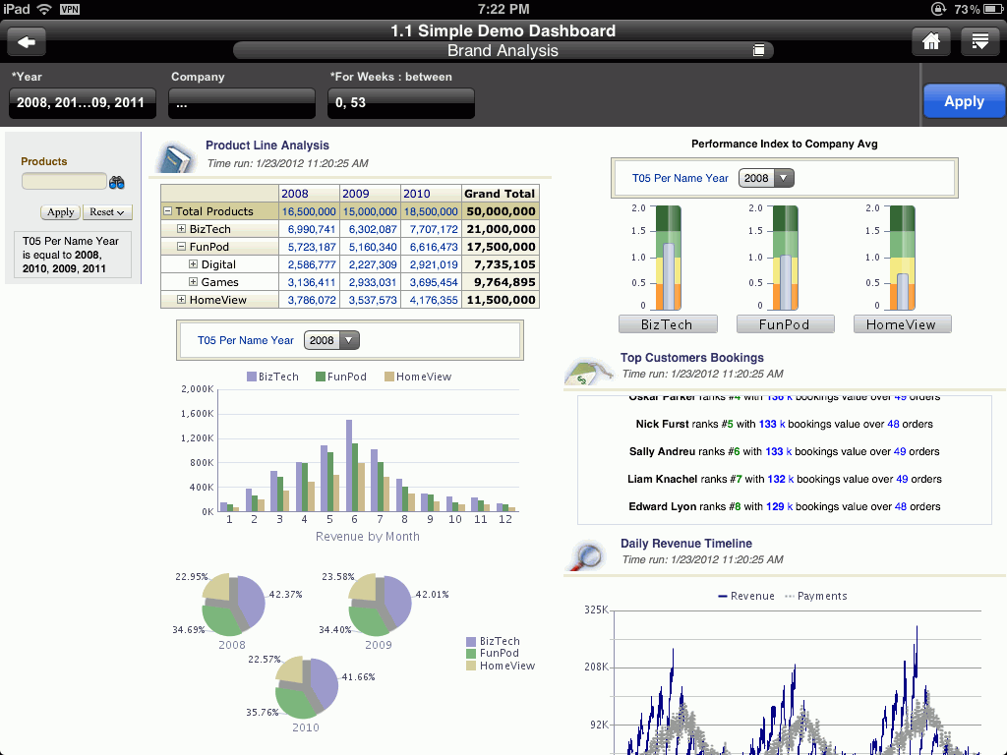1007x755 pixels.
Task: Click the 2008 column header
Action: (310, 194)
